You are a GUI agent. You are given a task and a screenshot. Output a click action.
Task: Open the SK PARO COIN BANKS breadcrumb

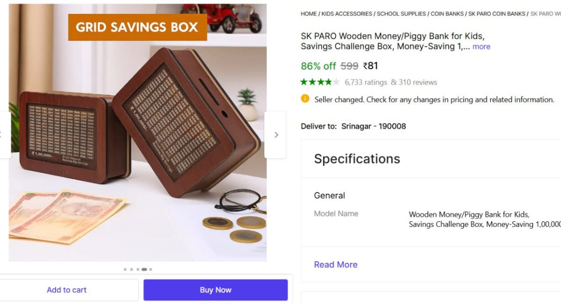point(496,14)
